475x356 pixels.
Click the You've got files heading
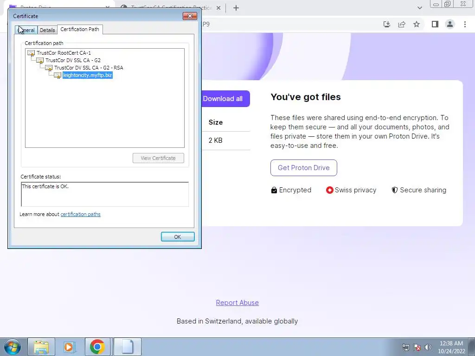[306, 97]
